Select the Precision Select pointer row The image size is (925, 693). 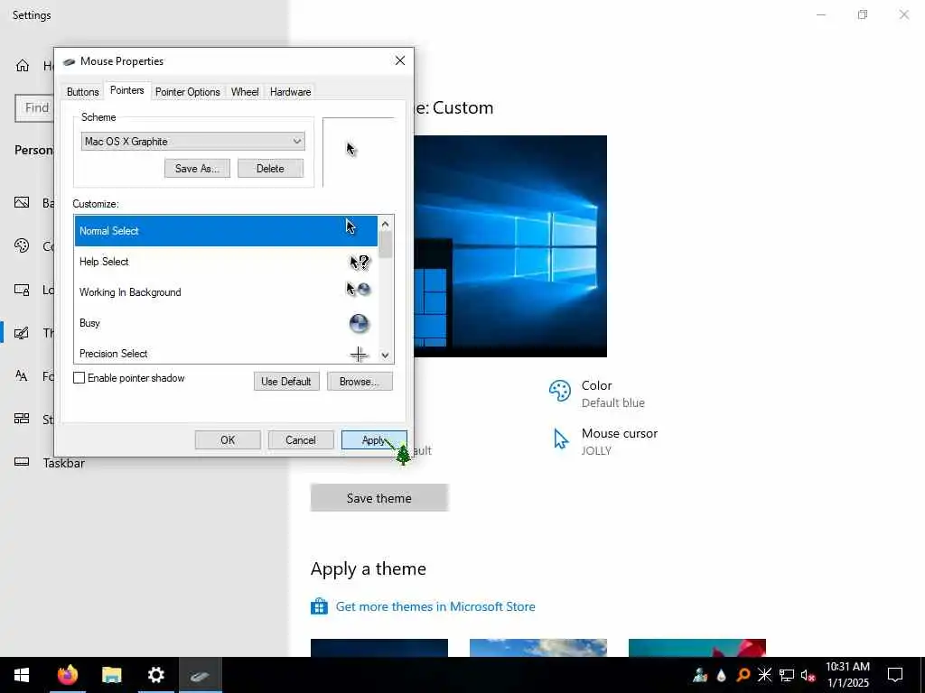[x=226, y=353]
